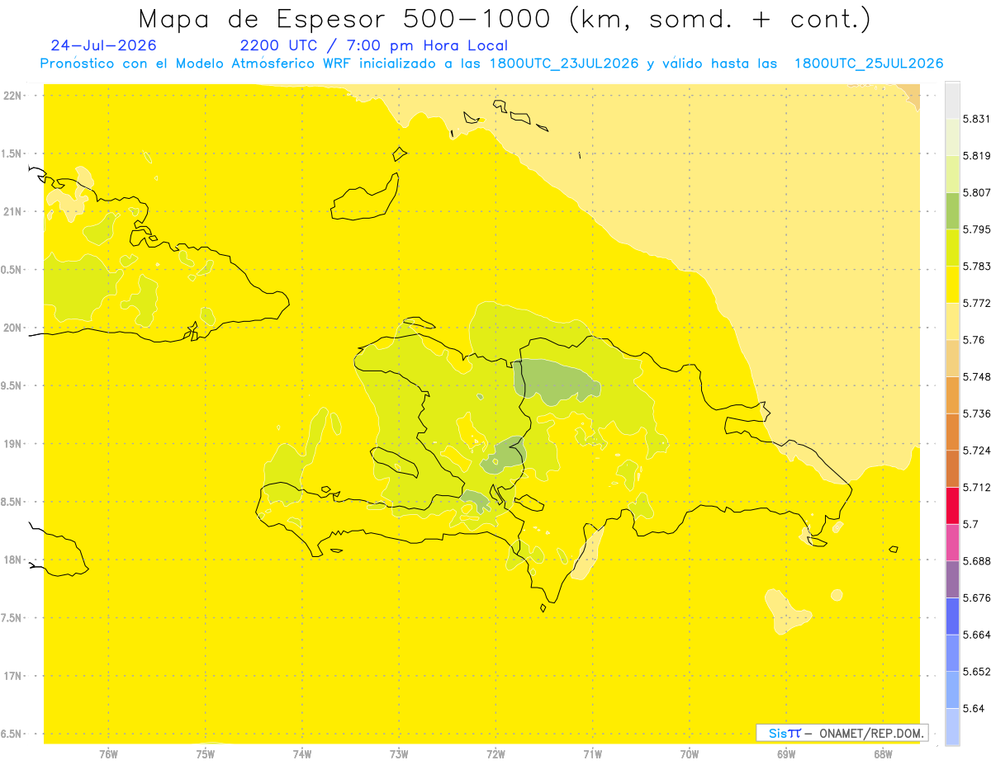Click the legend value "5.688"
Viewport: 991px width, 765px height.
point(978,560)
